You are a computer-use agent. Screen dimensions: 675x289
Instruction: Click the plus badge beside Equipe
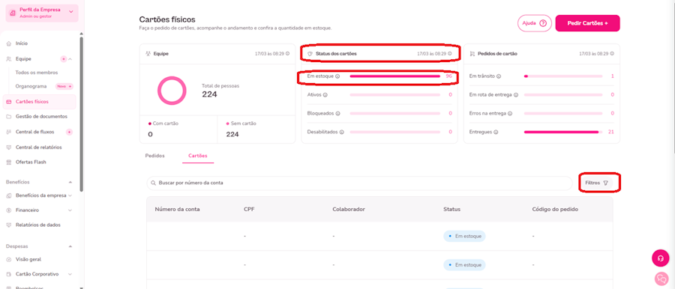tap(63, 59)
